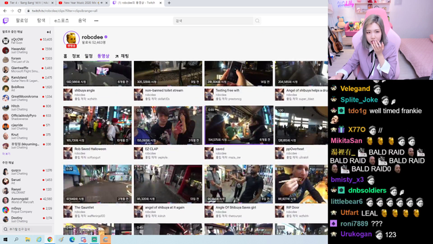Open the 채팅 popout link
The image size is (433, 244).
[x=122, y=56]
